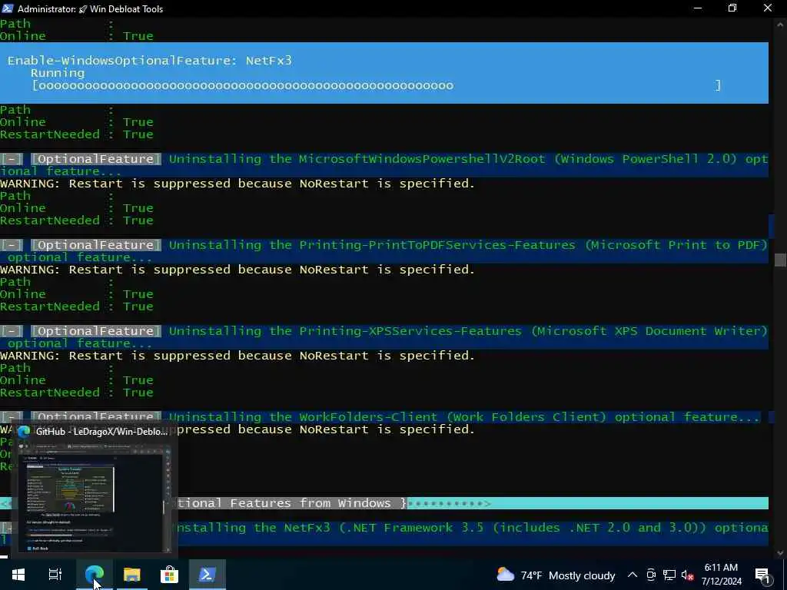The height and width of the screenshot is (590, 787).
Task: Show hidden system tray icons
Action: tap(633, 575)
